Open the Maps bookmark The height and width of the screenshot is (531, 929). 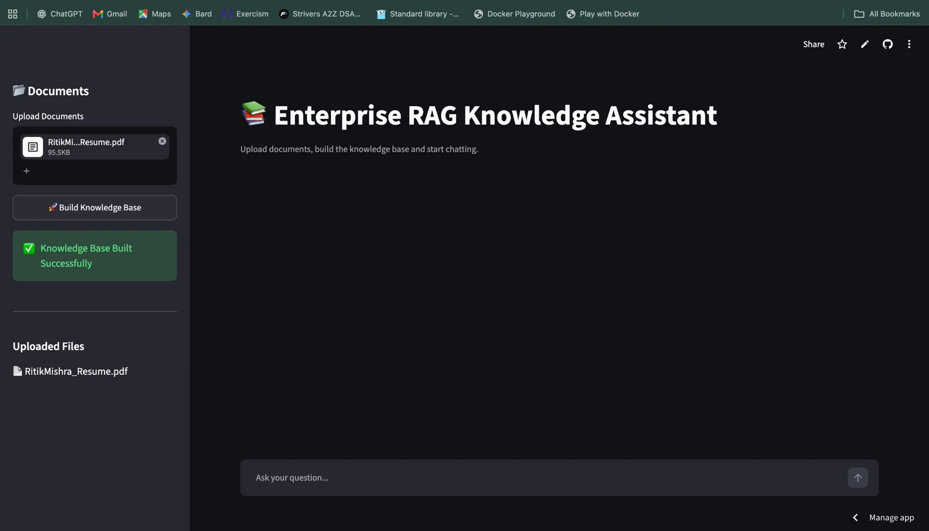pos(154,14)
